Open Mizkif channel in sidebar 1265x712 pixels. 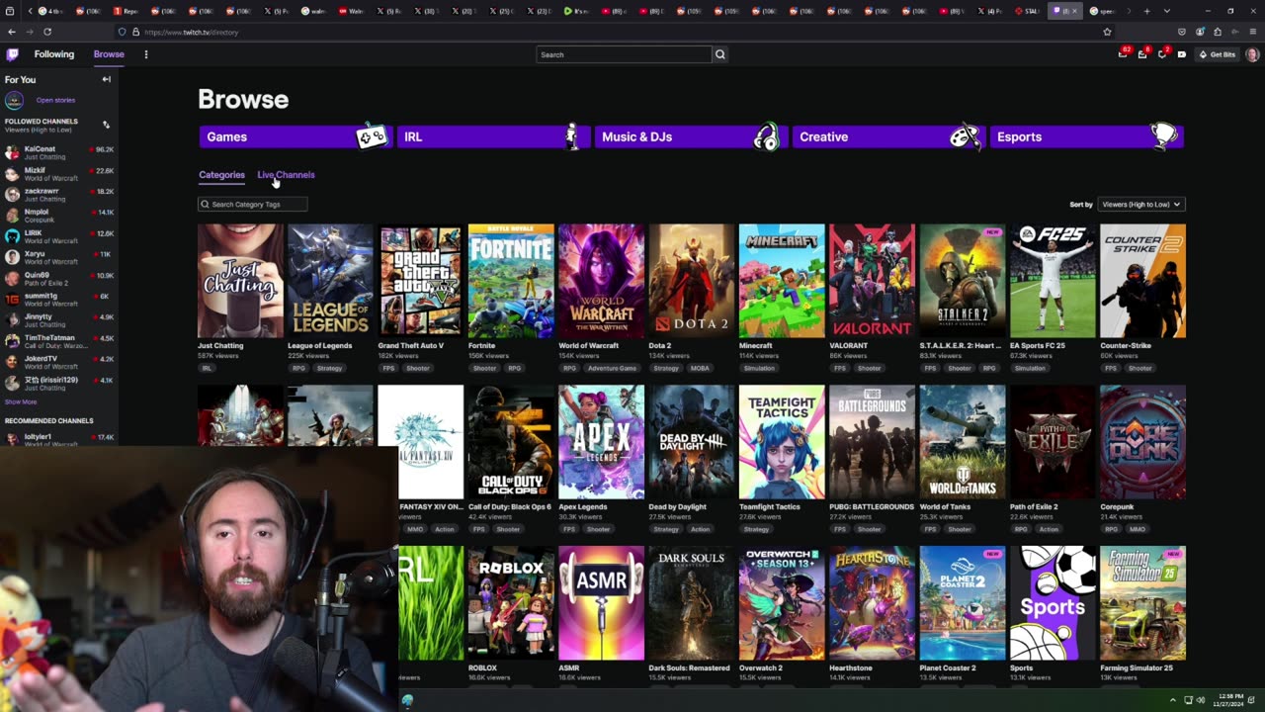tap(59, 174)
